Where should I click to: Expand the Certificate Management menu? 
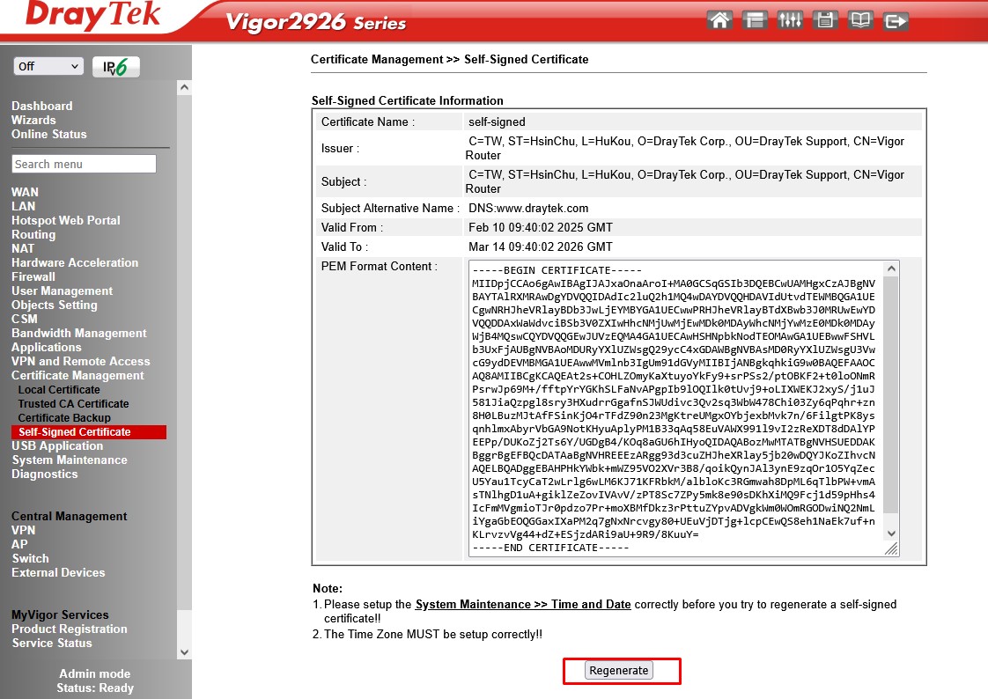[77, 375]
